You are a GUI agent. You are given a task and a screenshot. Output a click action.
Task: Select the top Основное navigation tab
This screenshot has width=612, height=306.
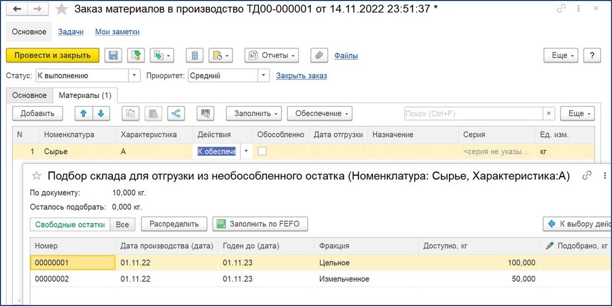point(29,32)
